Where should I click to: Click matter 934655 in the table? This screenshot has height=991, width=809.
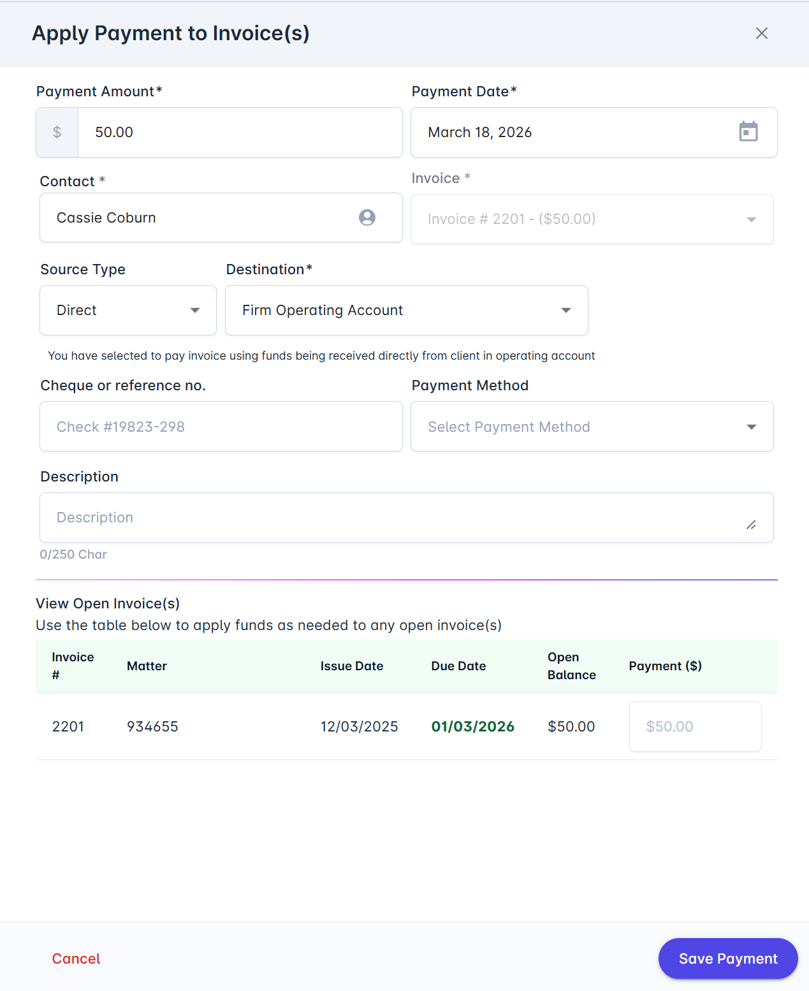pyautogui.click(x=152, y=726)
